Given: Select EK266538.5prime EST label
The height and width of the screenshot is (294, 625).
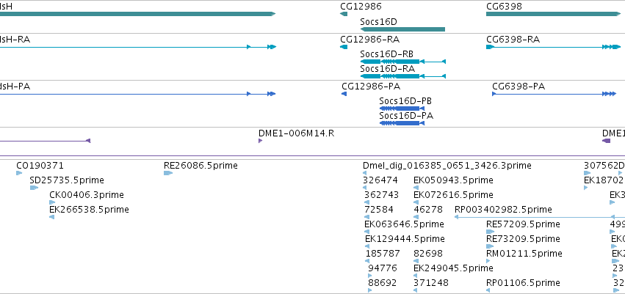Looking at the screenshot, I should pos(90,210).
